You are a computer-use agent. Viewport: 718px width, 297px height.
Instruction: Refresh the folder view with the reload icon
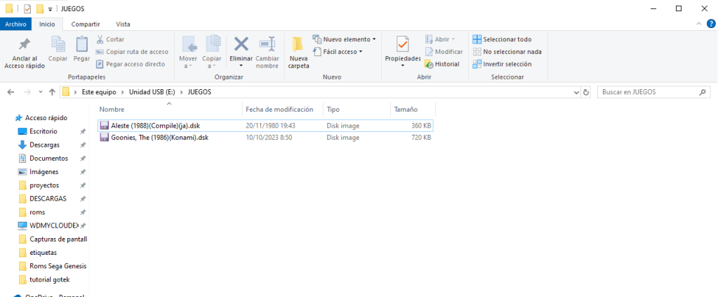coord(586,92)
